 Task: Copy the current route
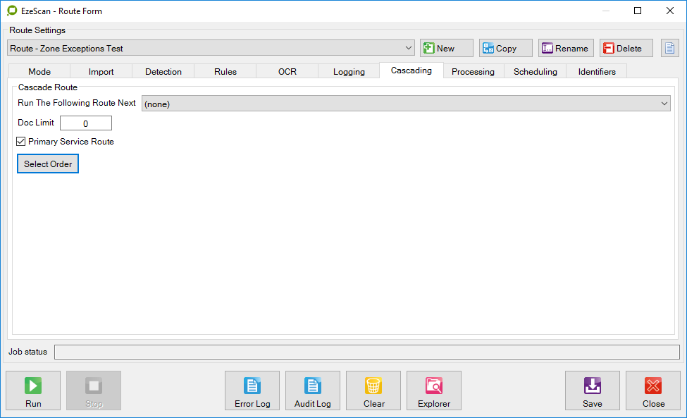[506, 48]
